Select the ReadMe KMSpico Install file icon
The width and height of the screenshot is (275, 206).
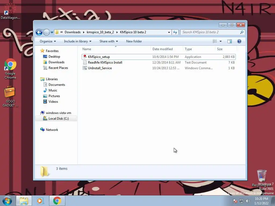click(85, 62)
